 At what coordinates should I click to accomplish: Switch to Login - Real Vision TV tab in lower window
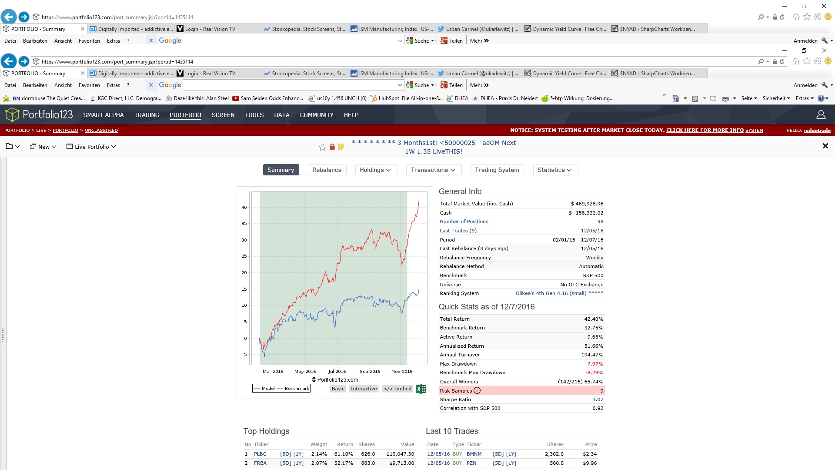217,73
